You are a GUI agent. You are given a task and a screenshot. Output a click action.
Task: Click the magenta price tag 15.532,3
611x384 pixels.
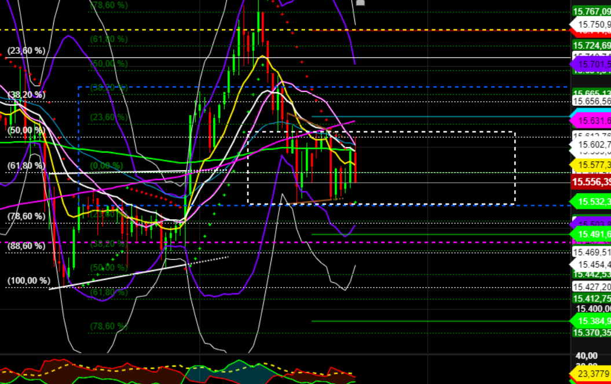[592, 202]
